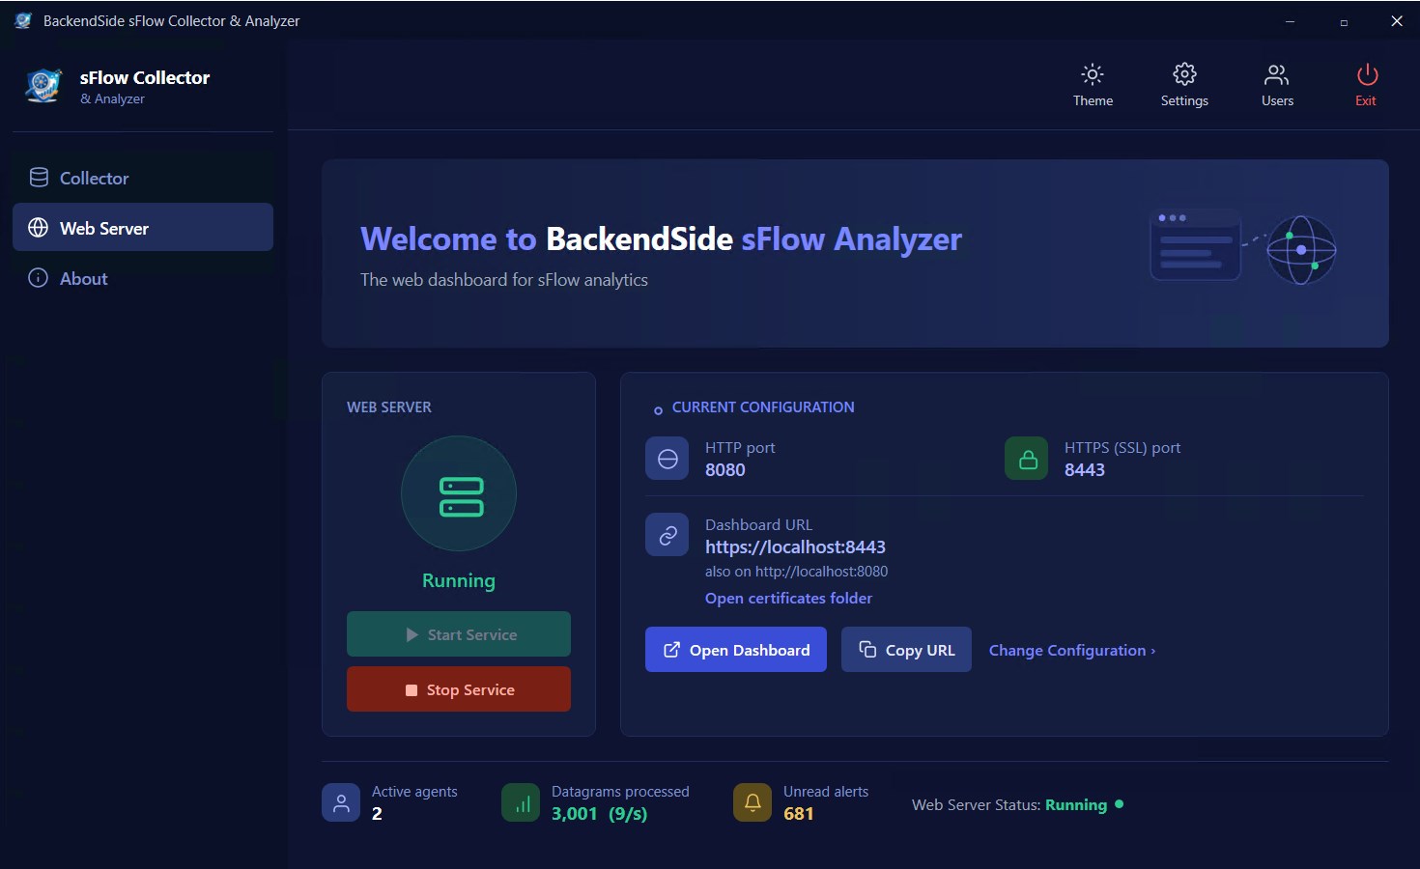Viewport: 1420px width, 869px height.
Task: Click the Web Server globe icon
Action: (x=39, y=228)
